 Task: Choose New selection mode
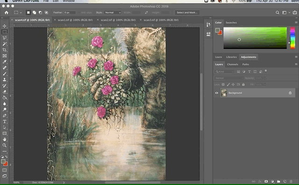[28, 13]
